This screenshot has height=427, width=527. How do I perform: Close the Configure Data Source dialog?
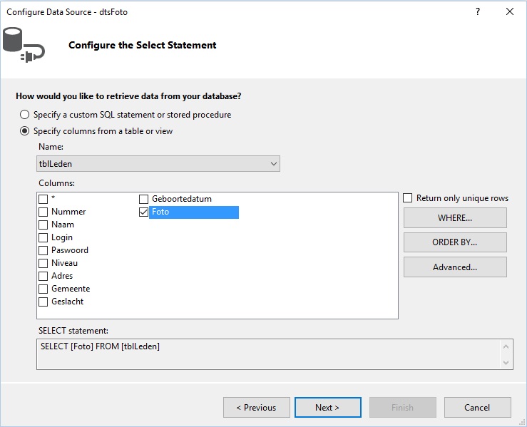pyautogui.click(x=509, y=11)
